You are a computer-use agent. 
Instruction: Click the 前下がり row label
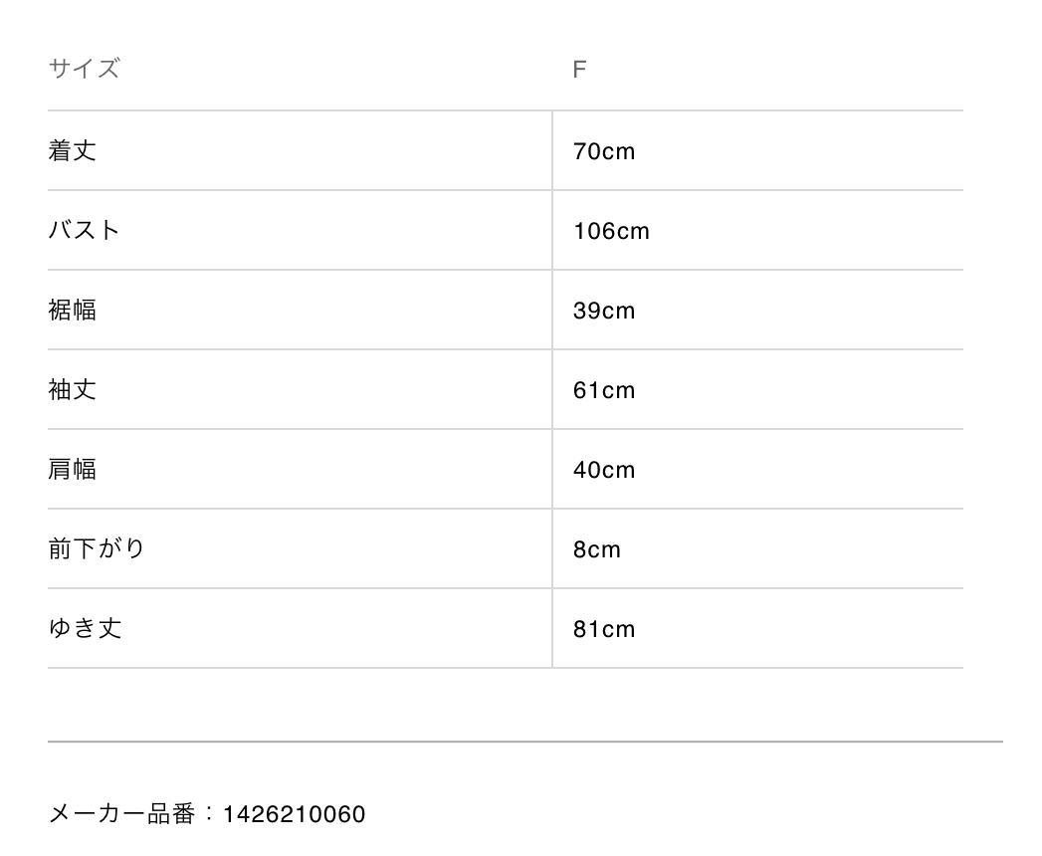point(97,548)
